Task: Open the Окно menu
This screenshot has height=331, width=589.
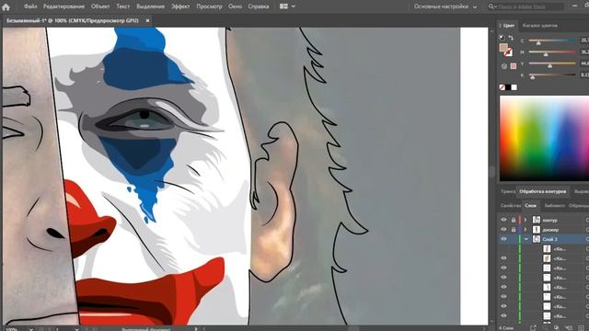Action: pos(236,6)
